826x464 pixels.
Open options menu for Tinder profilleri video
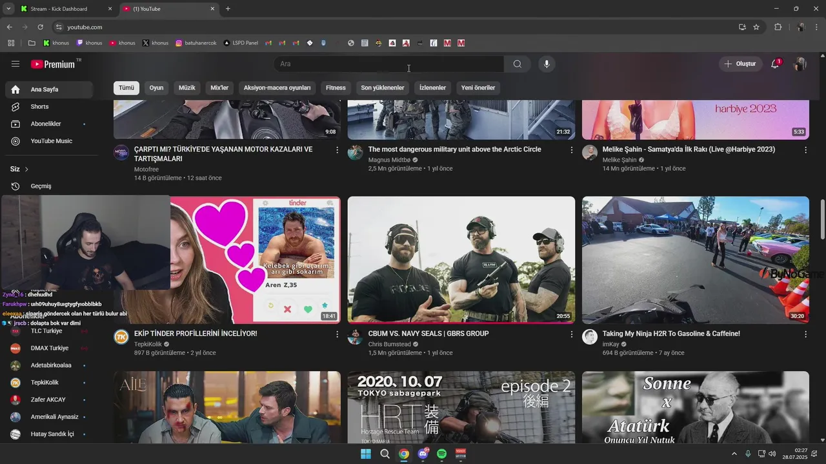click(337, 334)
